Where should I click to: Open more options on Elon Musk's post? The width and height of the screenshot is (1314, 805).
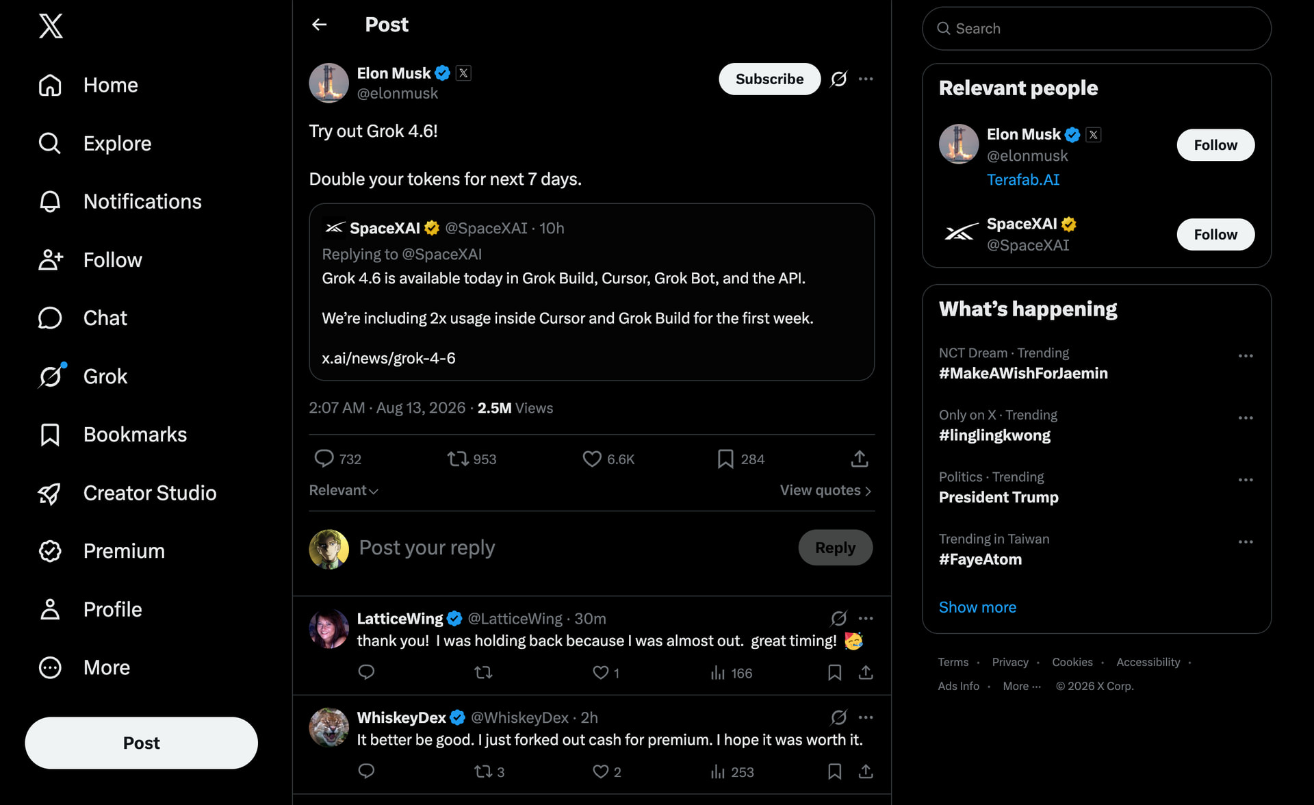(x=866, y=79)
